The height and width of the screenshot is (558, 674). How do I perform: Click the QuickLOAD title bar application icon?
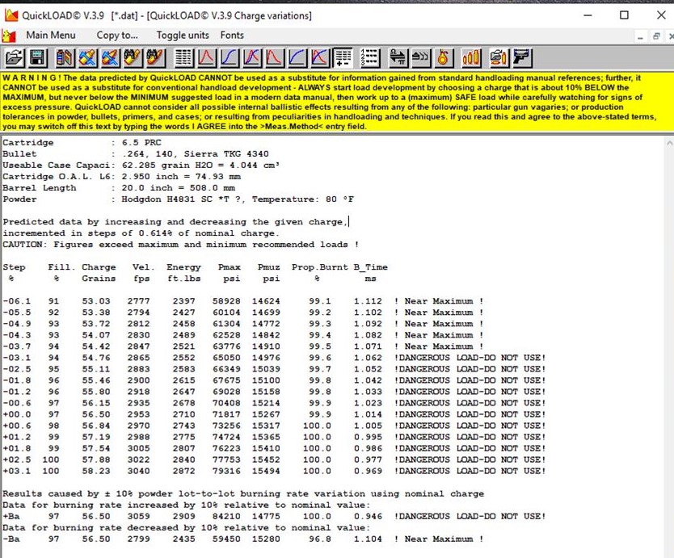(x=11, y=15)
